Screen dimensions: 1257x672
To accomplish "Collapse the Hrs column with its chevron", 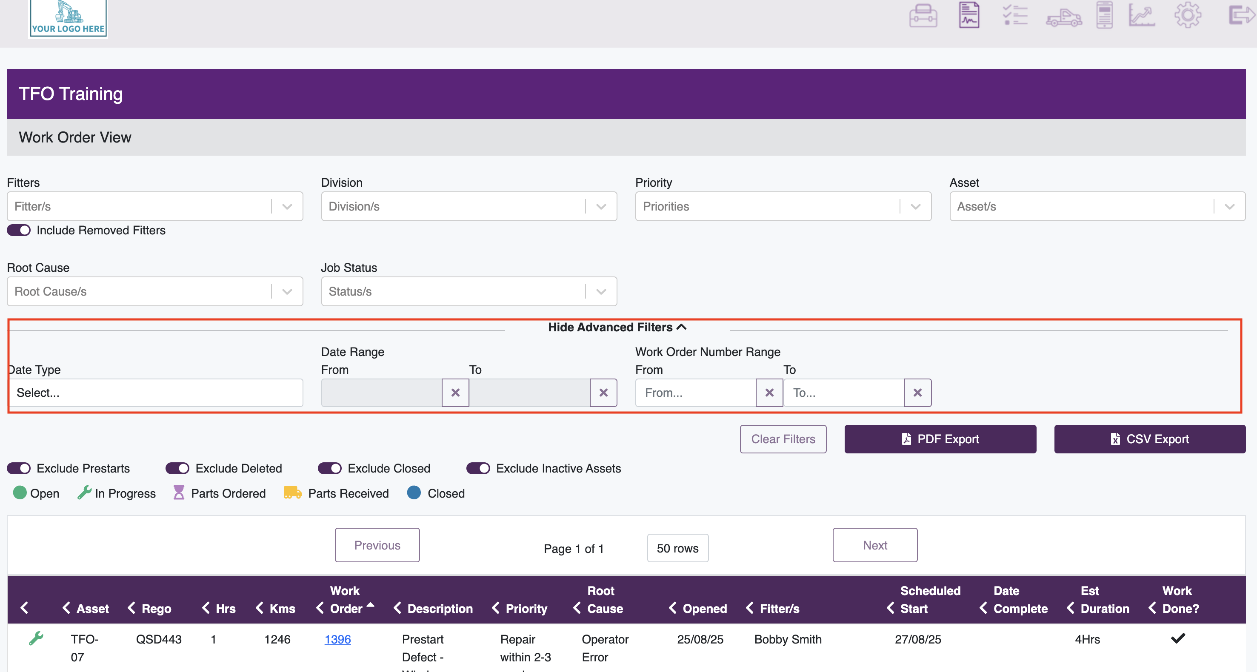I will point(206,608).
